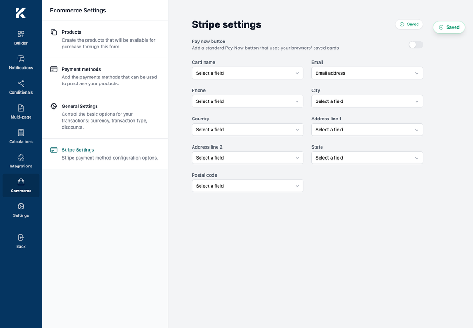The height and width of the screenshot is (328, 473).
Task: Switch to Payment methods section
Action: [x=105, y=77]
